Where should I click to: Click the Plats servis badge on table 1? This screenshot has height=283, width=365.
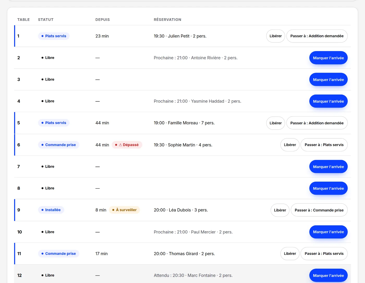point(54,36)
